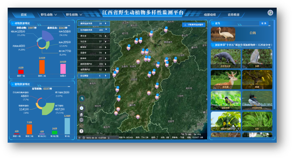This screenshot has height=158, width=292.
Task: Expand the 九江市 camera list row
Action: [x=106, y=42]
